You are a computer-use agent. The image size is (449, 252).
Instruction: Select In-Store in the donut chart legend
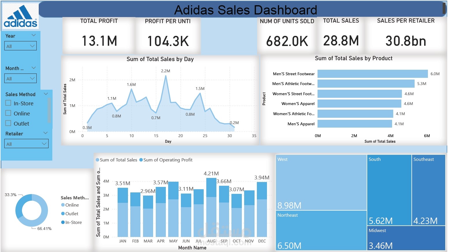62,222
